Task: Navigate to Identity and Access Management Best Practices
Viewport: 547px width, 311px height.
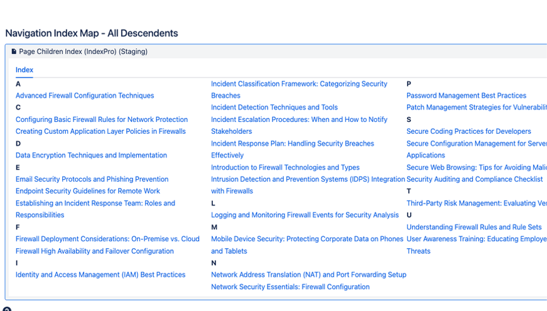Action: pos(100,275)
